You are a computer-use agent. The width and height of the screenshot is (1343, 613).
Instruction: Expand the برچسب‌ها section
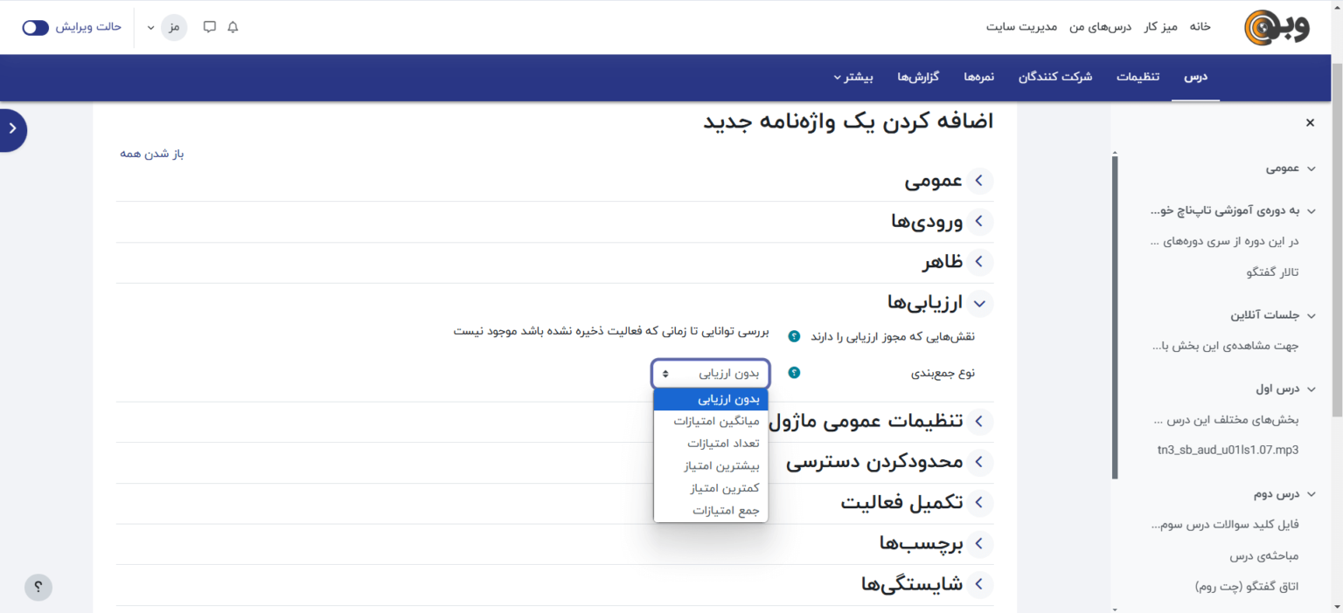(978, 544)
